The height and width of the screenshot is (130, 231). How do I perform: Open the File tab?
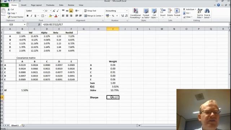coord(4,5)
